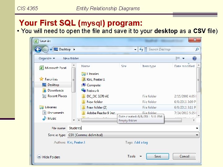The height and width of the screenshot is (167, 223).
Task: Select Libraries in the navigation pane
Action: tap(48, 107)
